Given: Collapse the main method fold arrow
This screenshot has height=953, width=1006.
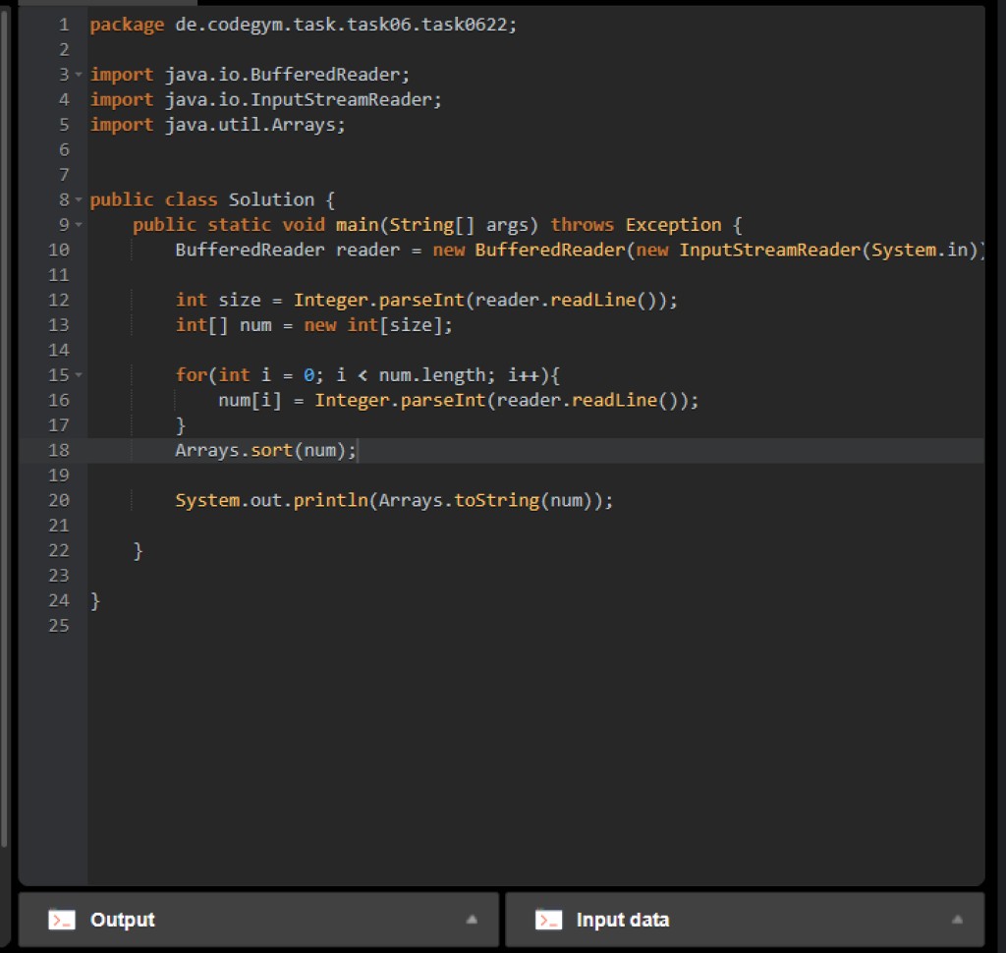Looking at the screenshot, I should (78, 225).
